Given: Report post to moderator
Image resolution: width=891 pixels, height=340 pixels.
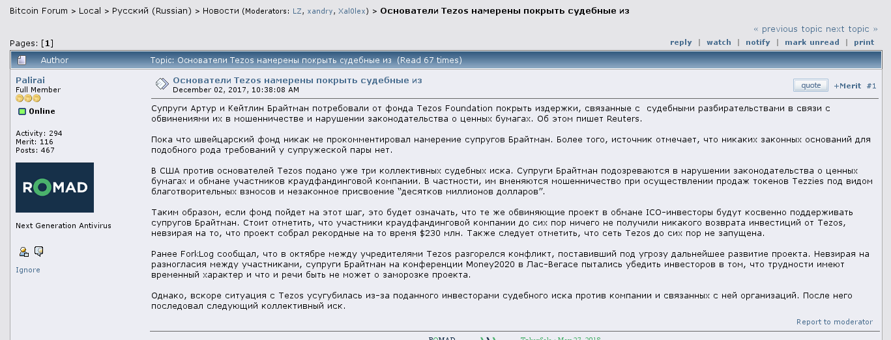Looking at the screenshot, I should tap(834, 322).
